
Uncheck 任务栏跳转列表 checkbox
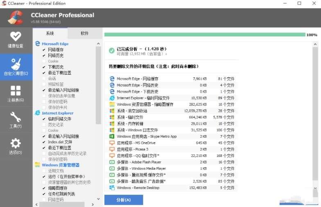pyautogui.click(x=44, y=193)
